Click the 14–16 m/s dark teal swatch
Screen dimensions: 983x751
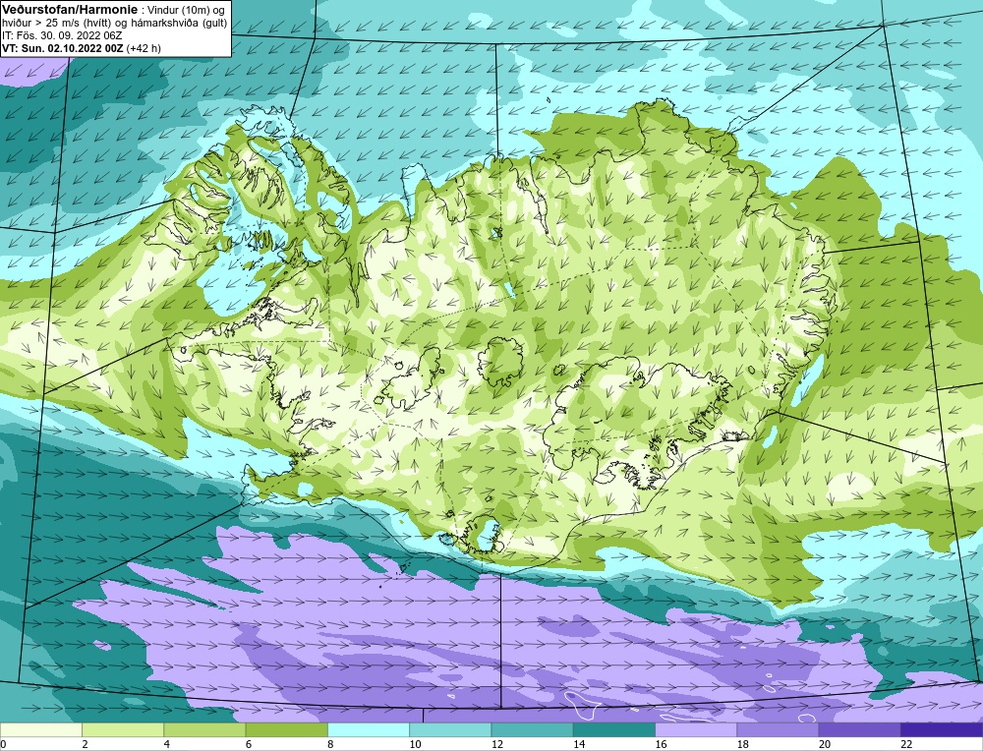tap(613, 729)
